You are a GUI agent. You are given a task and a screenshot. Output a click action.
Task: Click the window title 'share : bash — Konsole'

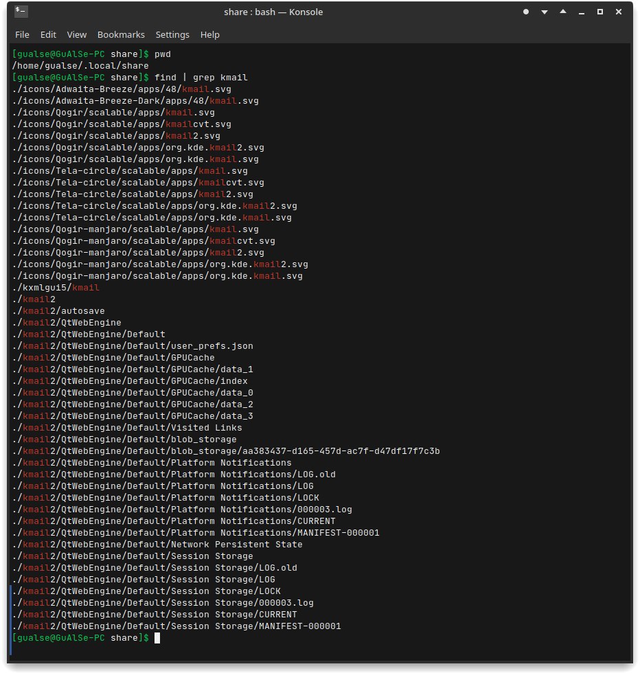[273, 12]
